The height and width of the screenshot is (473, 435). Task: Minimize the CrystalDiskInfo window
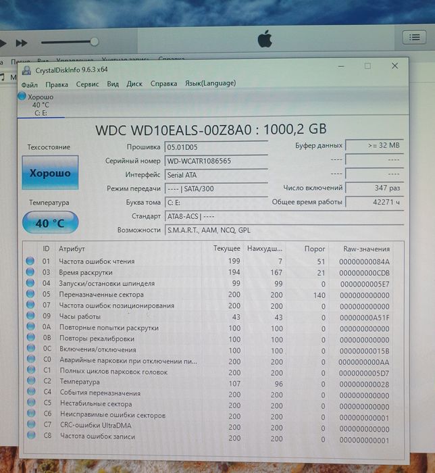[341, 66]
